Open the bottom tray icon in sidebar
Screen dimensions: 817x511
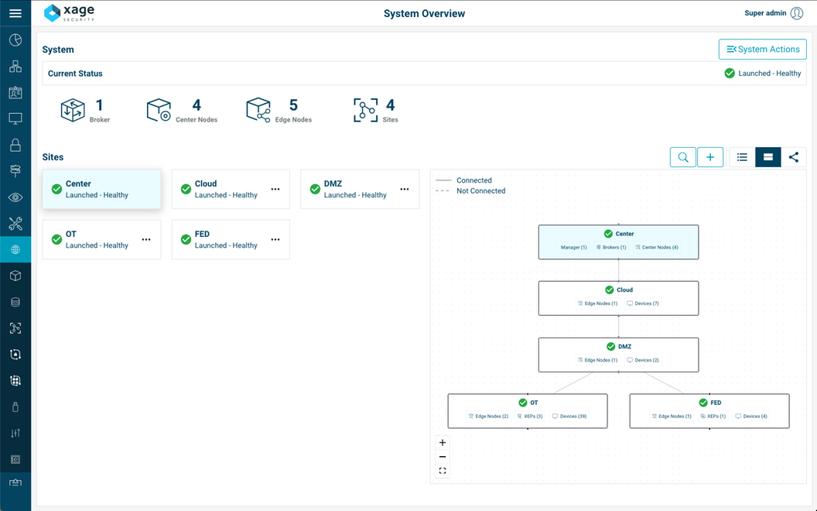[15, 483]
